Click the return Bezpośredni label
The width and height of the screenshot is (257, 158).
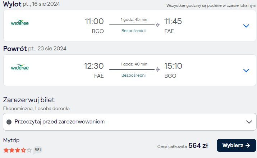point(133,75)
